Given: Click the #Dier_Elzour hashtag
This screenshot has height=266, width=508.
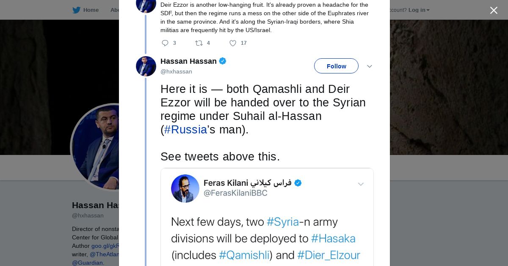Looking at the screenshot, I should (x=329, y=255).
